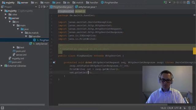Image resolution: width=196 pixels, height=110 pixels.
Task: Open the run configuration dropdown arrow
Action: pos(170,2)
